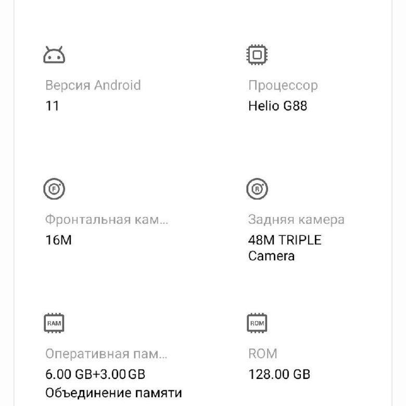Open the ROM storage entry
This screenshot has width=406, height=406.
click(x=262, y=354)
